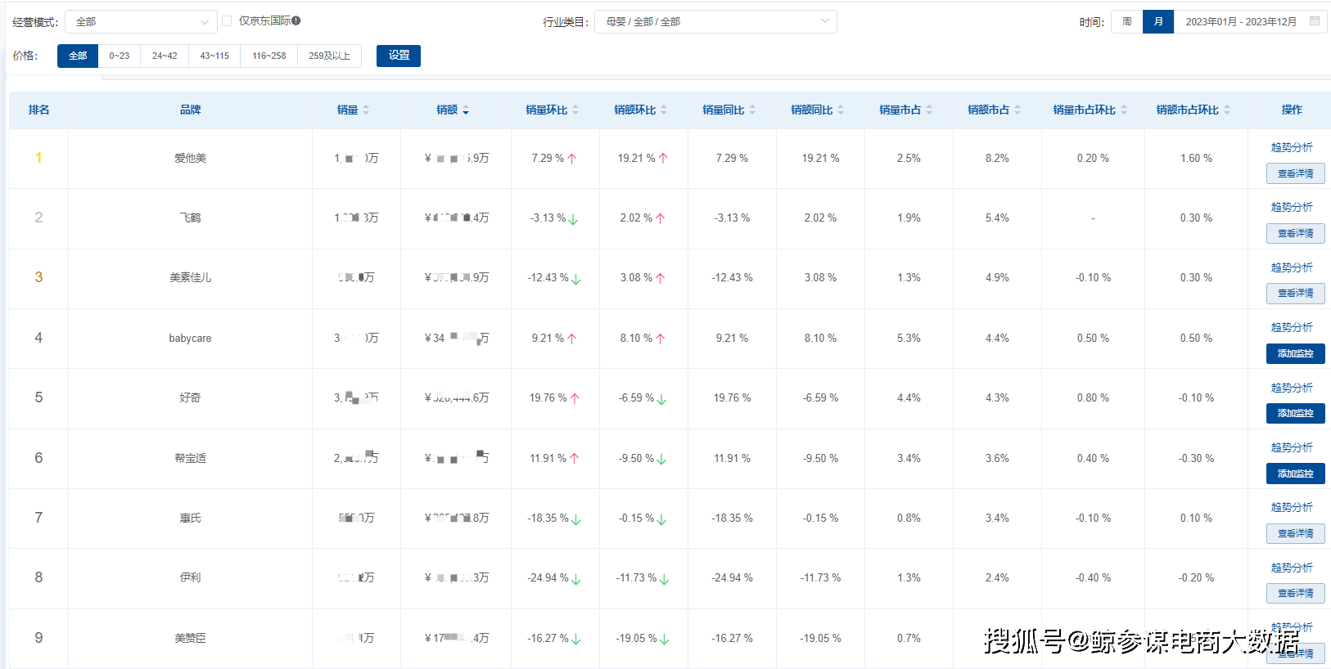Viewport: 1331px width, 669px height.
Task: Click the 美赞臣 brand name
Action: point(191,638)
